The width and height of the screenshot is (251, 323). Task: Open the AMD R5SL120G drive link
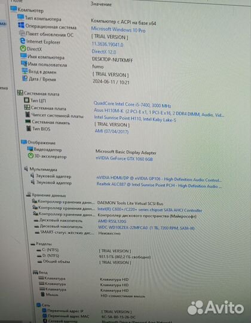(112, 221)
